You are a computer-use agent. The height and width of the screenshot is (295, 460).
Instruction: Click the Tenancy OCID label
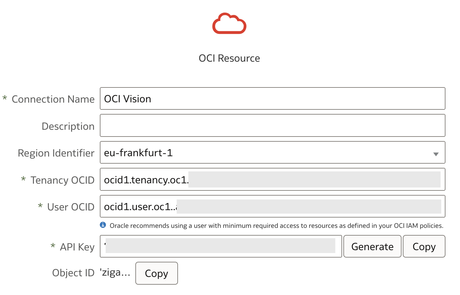click(x=62, y=180)
